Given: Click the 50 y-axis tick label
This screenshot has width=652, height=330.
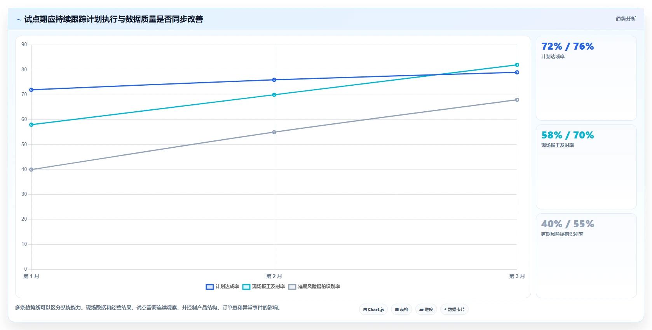Looking at the screenshot, I should coord(24,145).
